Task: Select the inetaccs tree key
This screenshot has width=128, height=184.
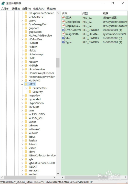Action: tap(34, 170)
